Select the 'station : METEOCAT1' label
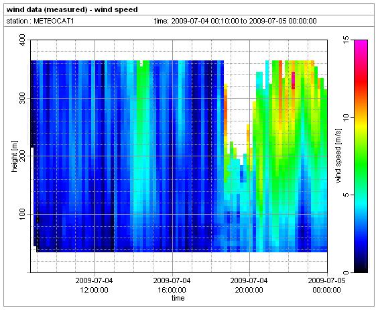The width and height of the screenshot is (378, 310). point(40,21)
